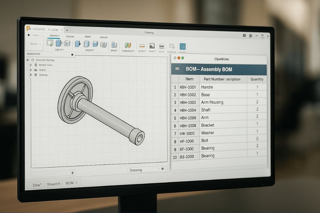Open the CORBISUTG dropdown
The width and height of the screenshot is (320, 213).
128,51
